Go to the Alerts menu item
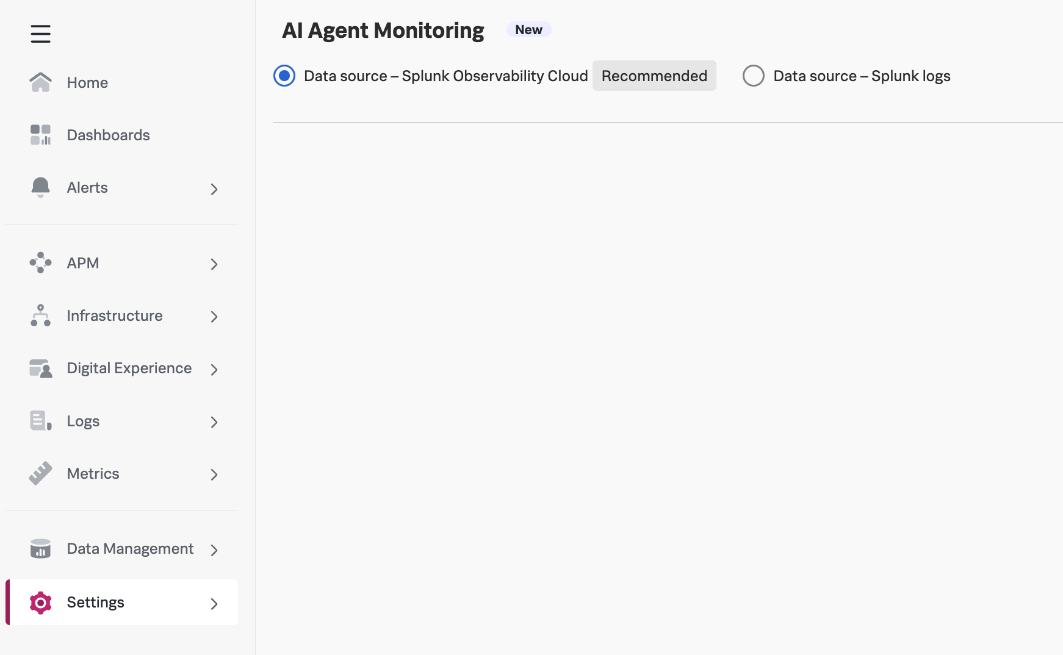 click(x=122, y=187)
